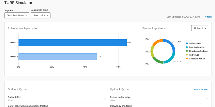Viewport: 215px width, 107px height.
Task: Toggle Carrot cake legend entry
Action: [x=197, y=47]
